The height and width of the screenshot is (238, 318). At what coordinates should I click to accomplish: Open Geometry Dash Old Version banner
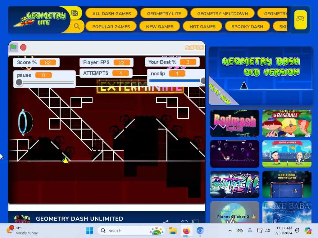coord(261,76)
